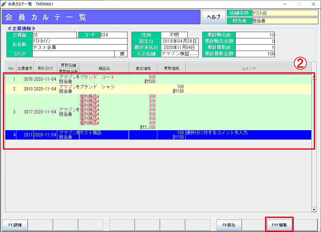The image size is (321, 232).
Task: Click the コード field showing 834
Action: click(x=113, y=35)
